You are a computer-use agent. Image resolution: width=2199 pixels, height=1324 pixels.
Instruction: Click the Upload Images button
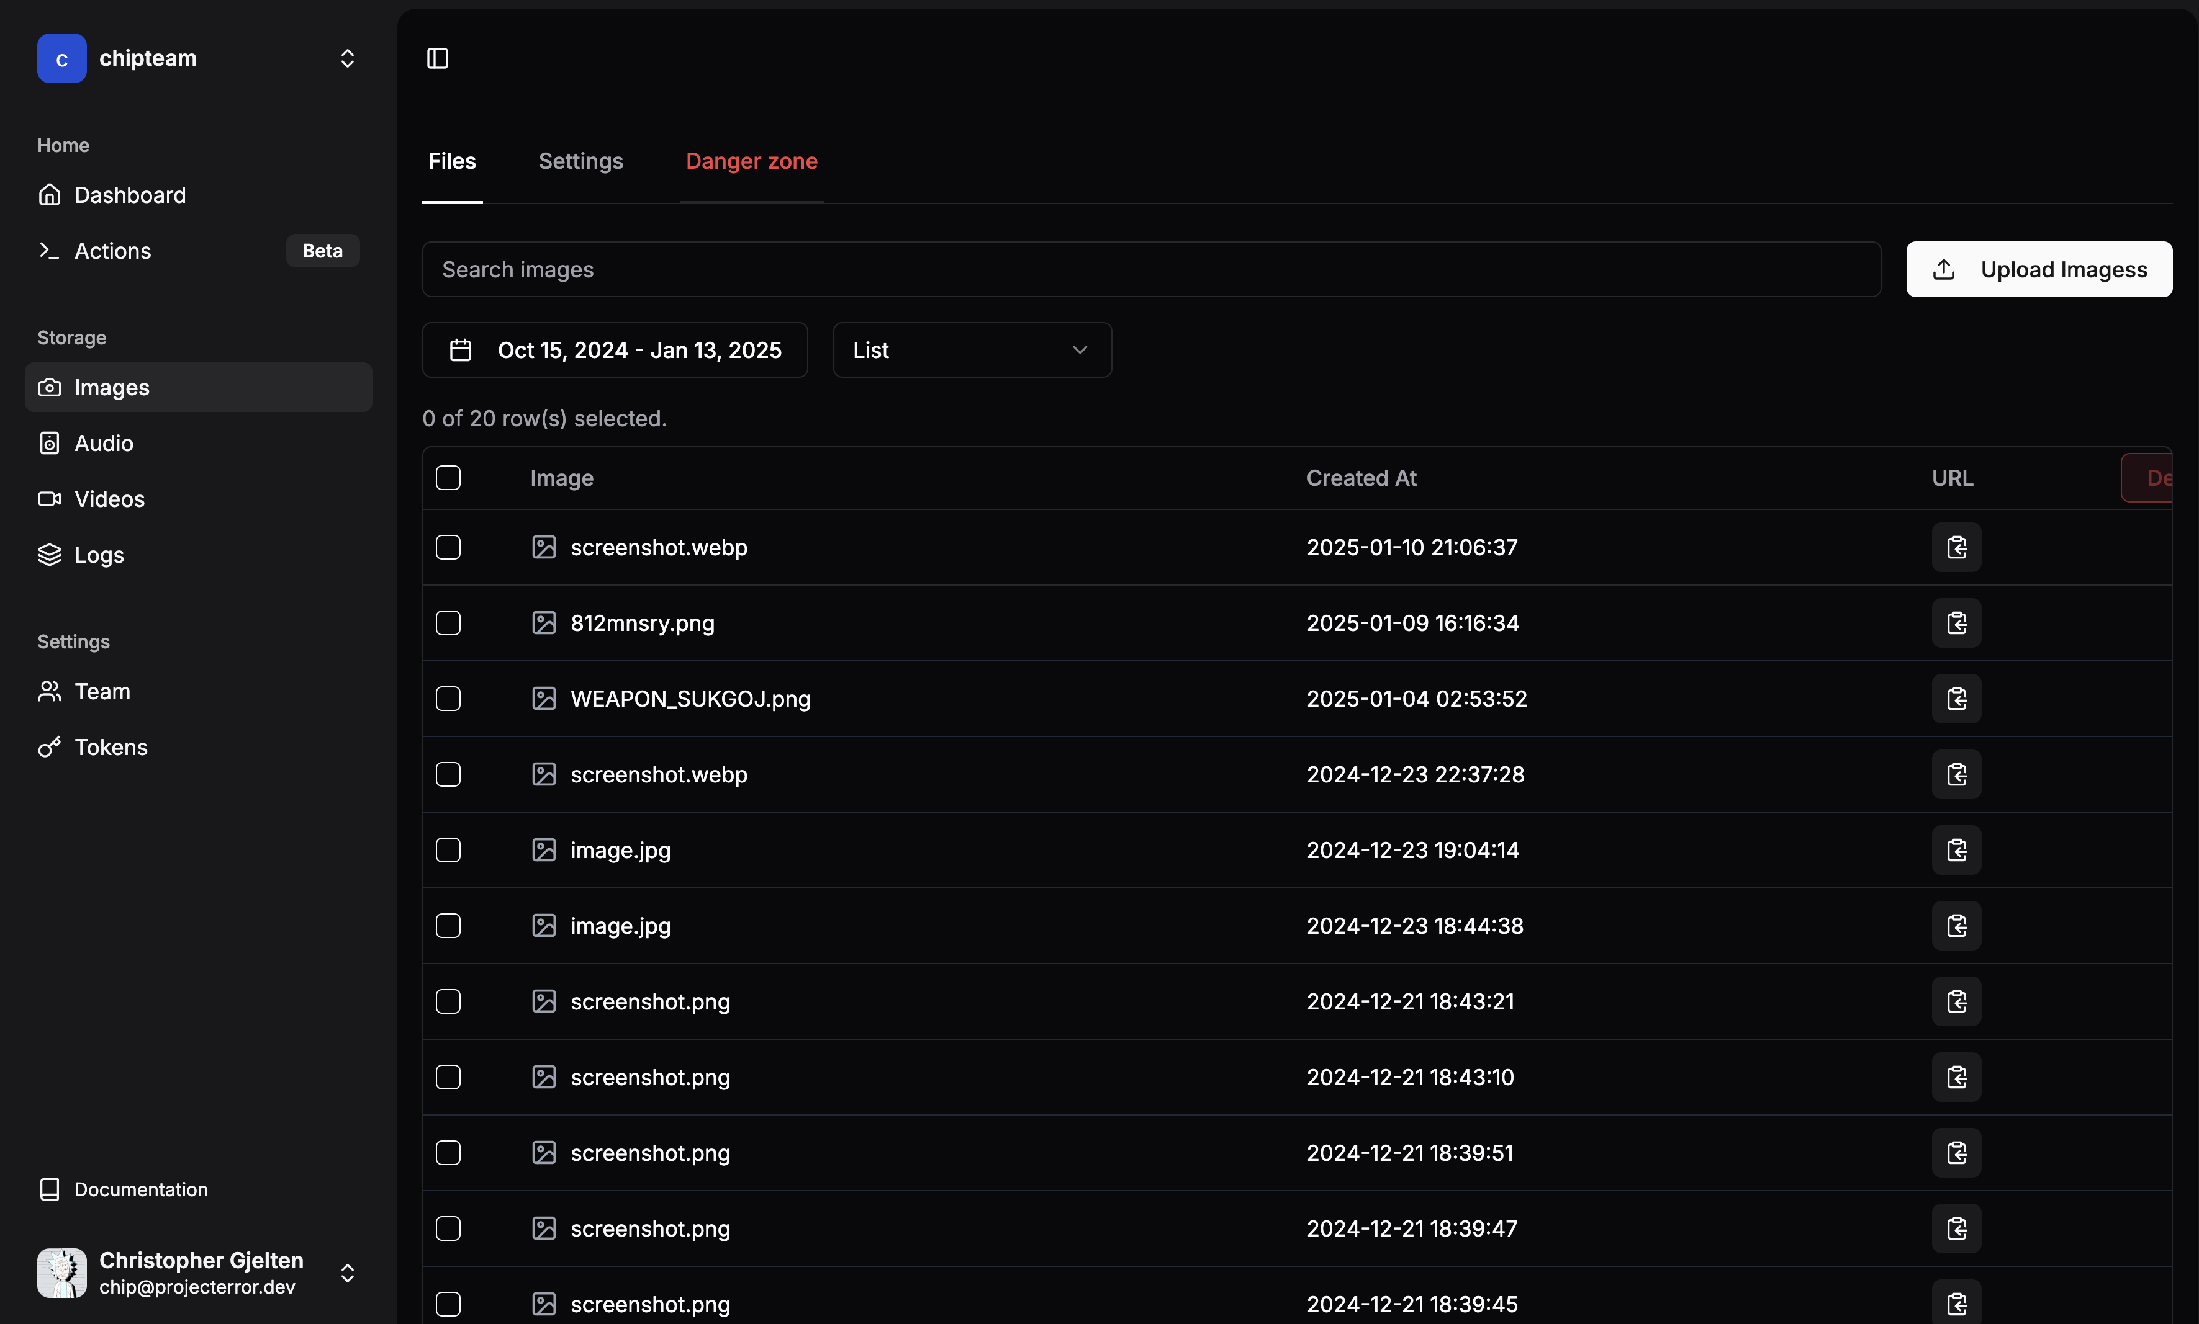coord(2038,269)
